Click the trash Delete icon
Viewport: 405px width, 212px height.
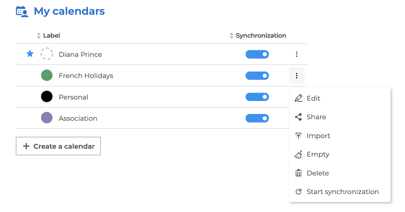298,173
